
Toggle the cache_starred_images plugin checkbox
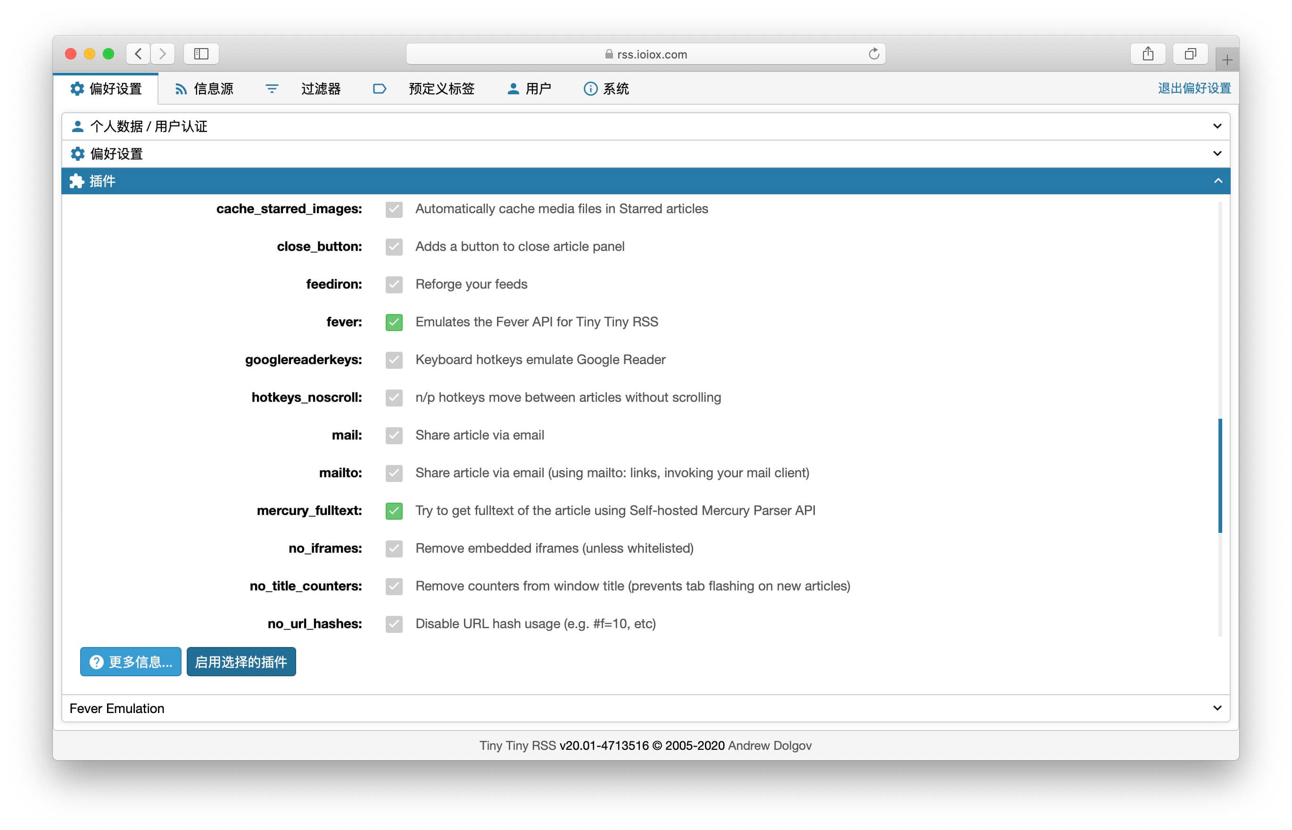(394, 209)
